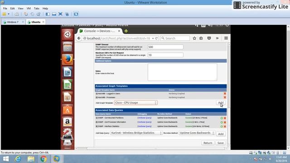290x163 pixels.
Task: Reload the Interface Statistics data query
Action: point(222,127)
